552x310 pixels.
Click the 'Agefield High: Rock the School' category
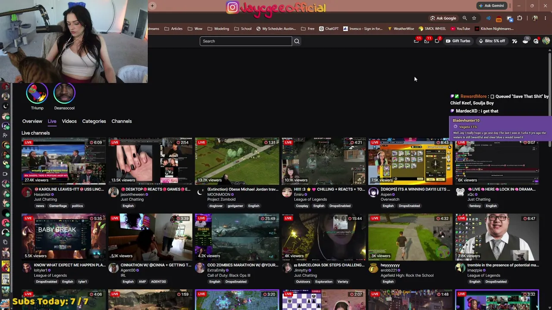(407, 276)
